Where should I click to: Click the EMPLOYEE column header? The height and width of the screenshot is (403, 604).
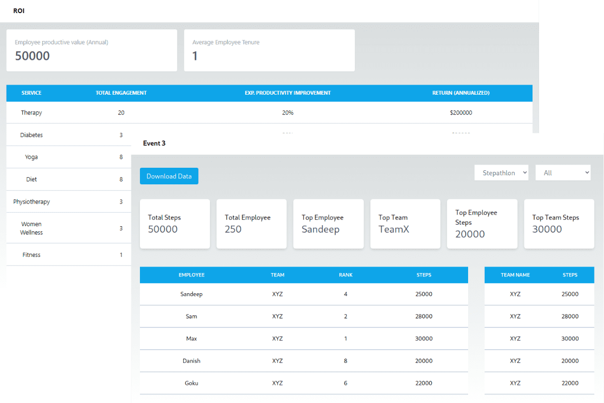coord(192,275)
